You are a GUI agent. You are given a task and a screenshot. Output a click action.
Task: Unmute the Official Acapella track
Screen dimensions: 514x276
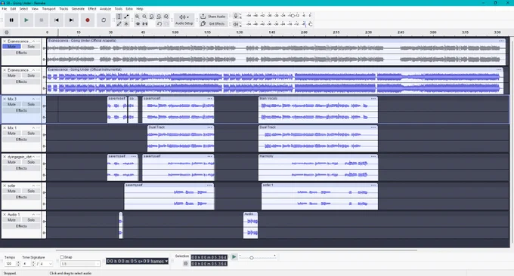(x=11, y=47)
